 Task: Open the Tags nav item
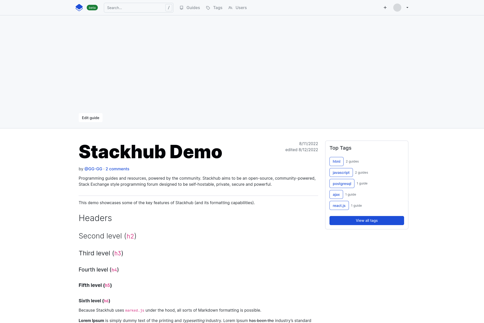click(x=214, y=8)
